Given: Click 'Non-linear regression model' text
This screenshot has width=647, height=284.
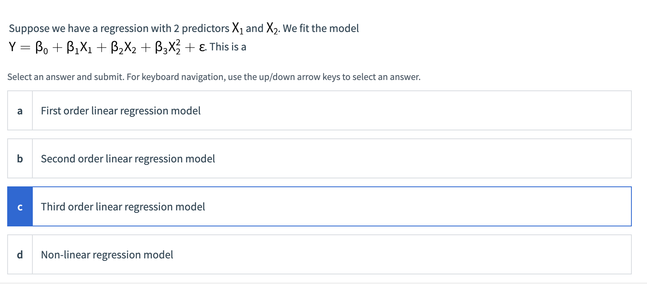Looking at the screenshot, I should coord(107,255).
